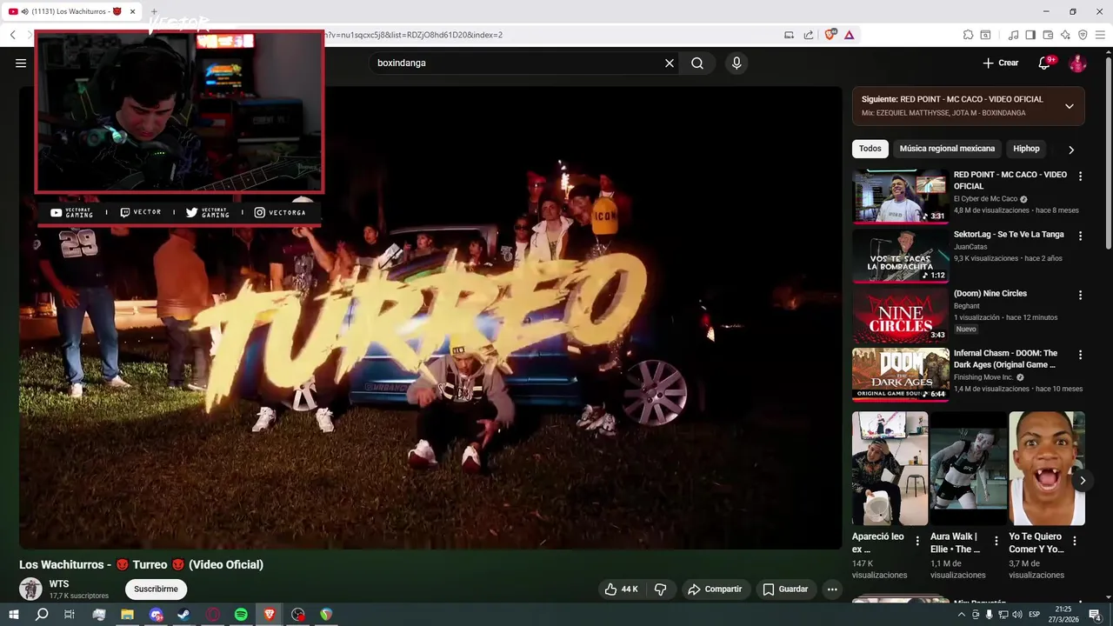Open the Windows notification center
Image resolution: width=1113 pixels, height=626 pixels.
click(1095, 615)
